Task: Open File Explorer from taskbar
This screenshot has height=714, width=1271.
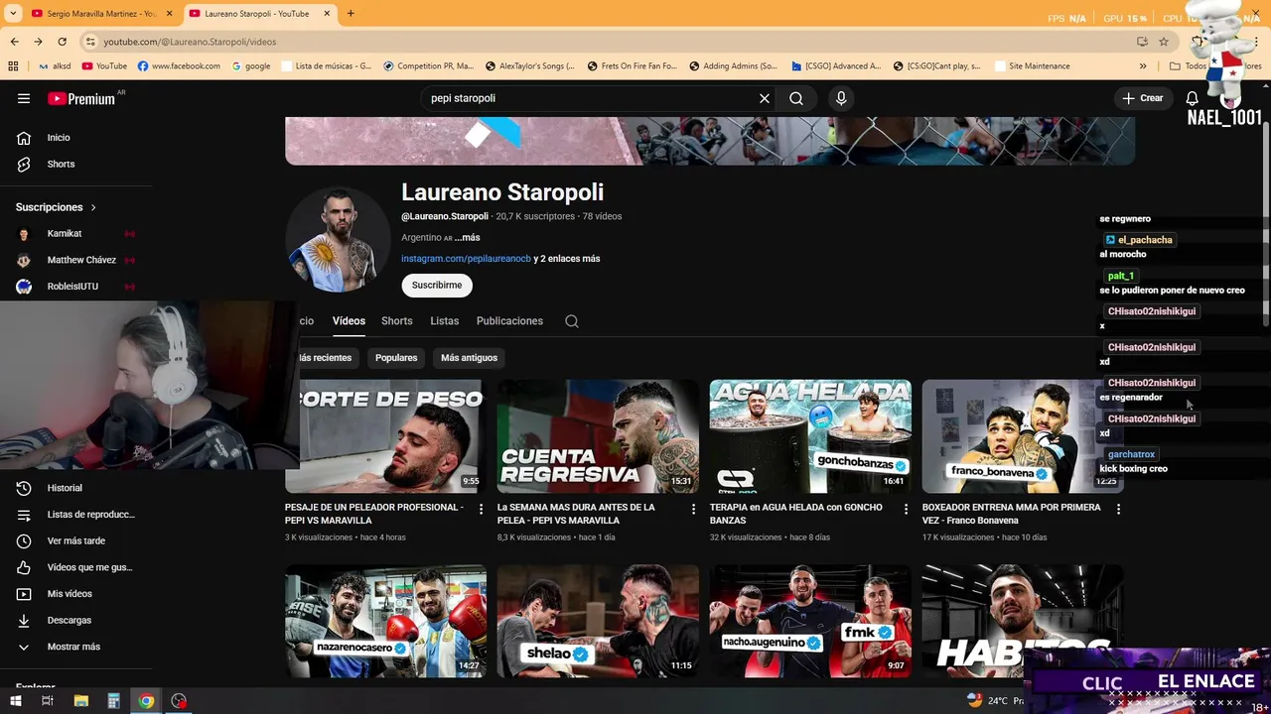Action: click(x=81, y=701)
